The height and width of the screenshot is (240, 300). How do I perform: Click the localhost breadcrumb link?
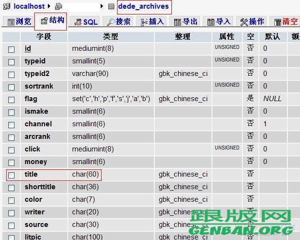29,7
